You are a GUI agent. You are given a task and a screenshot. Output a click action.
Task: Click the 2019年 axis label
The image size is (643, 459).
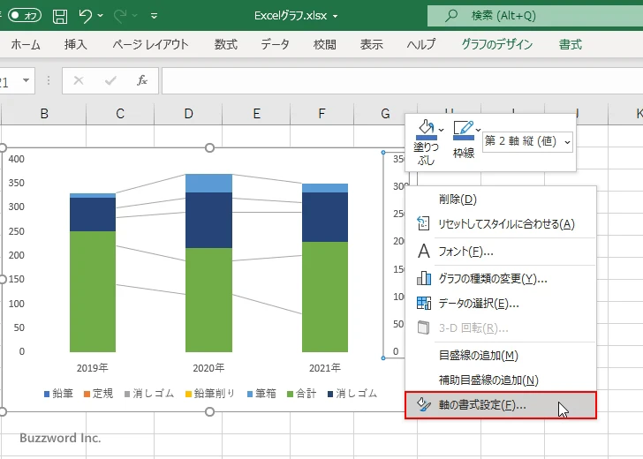click(x=92, y=368)
